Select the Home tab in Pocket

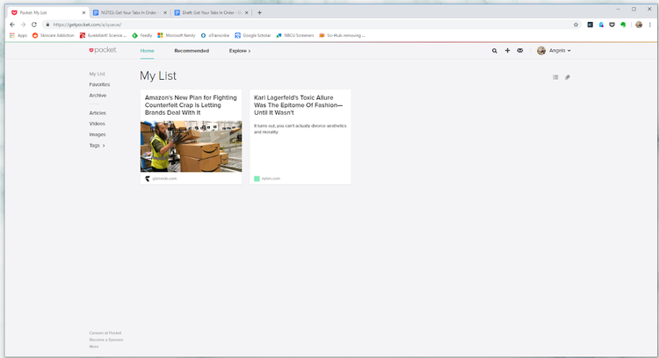tap(147, 51)
